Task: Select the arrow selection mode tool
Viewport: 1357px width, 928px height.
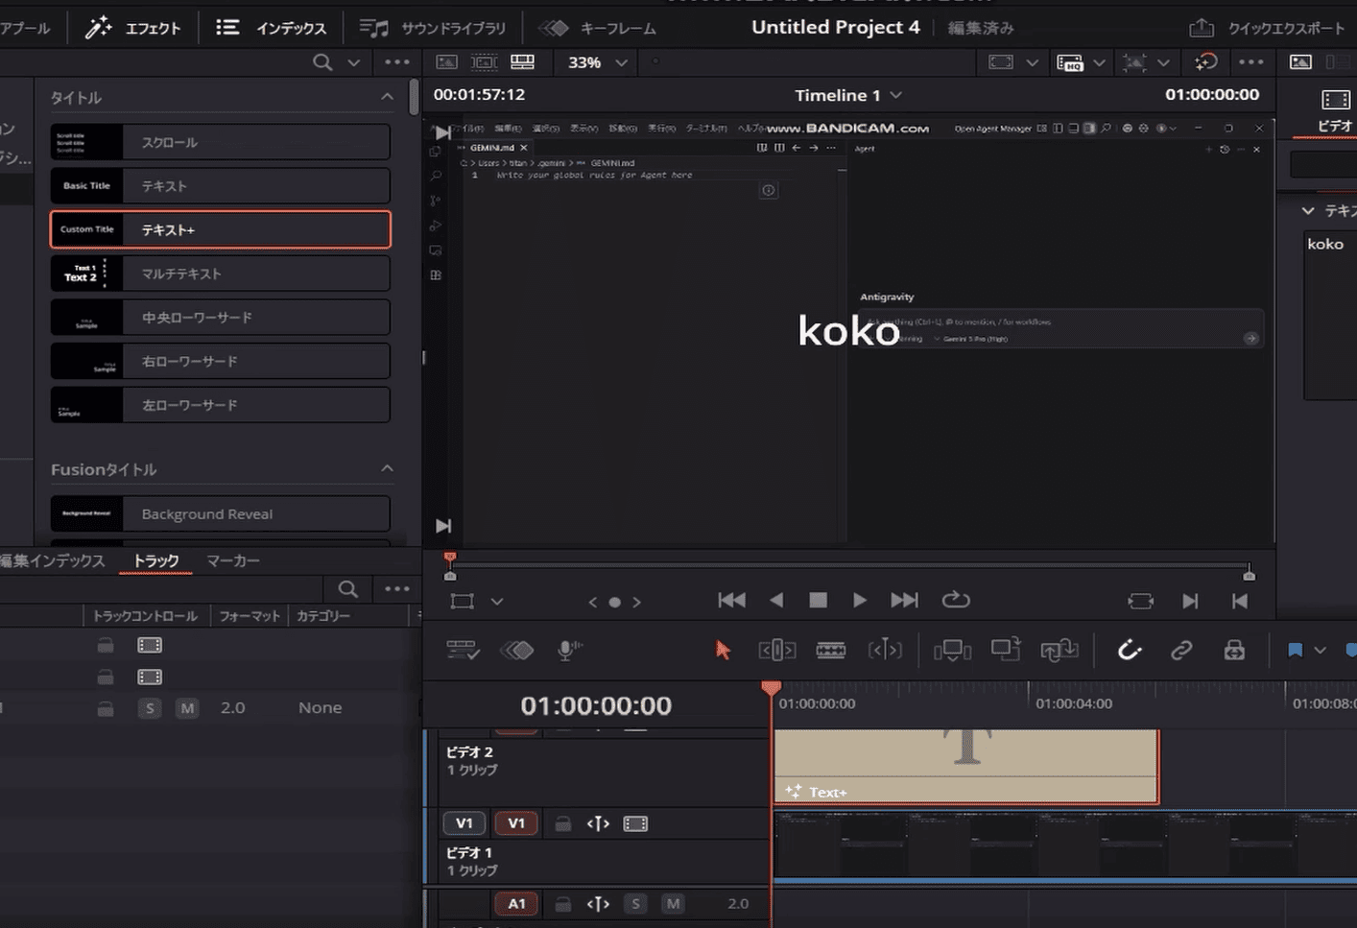Action: (x=723, y=651)
